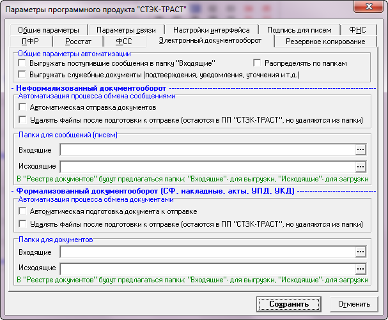388x320 pixels.
Task: Browse for the messages Входящие folder
Action: tap(361, 149)
